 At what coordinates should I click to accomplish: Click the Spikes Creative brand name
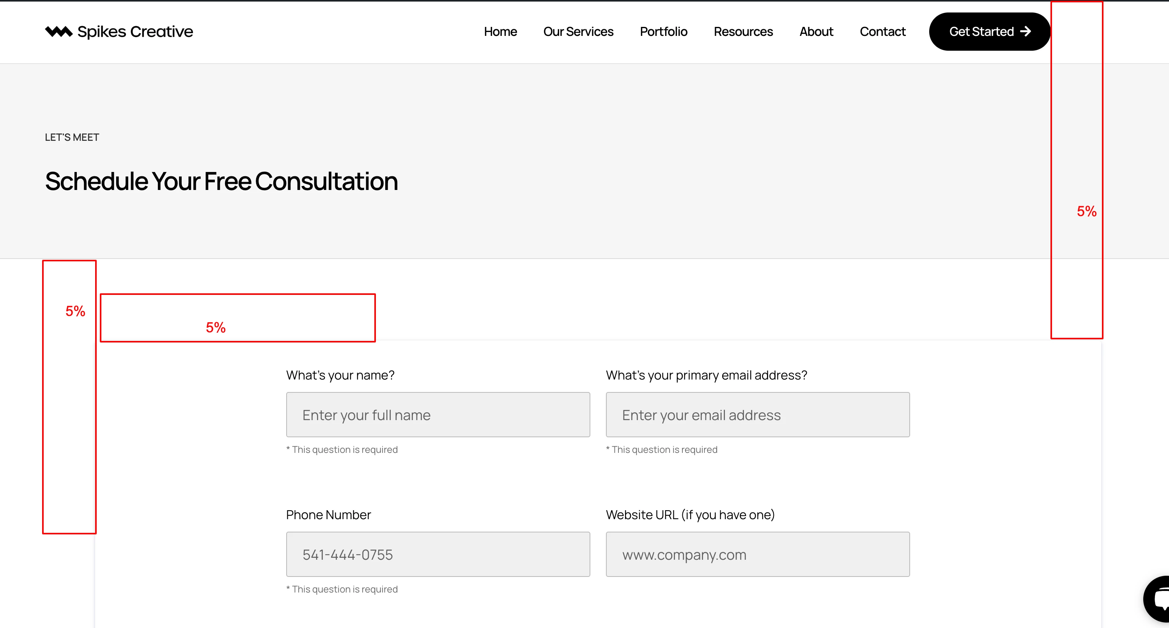click(135, 31)
